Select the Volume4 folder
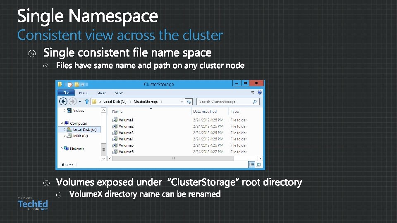Screen dimensions: 397x223 coord(126,139)
